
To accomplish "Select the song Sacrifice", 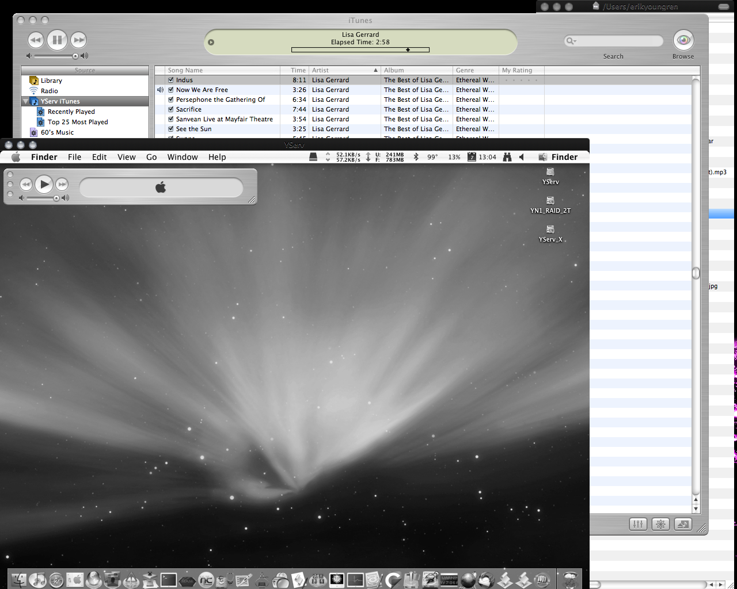I will (x=188, y=109).
